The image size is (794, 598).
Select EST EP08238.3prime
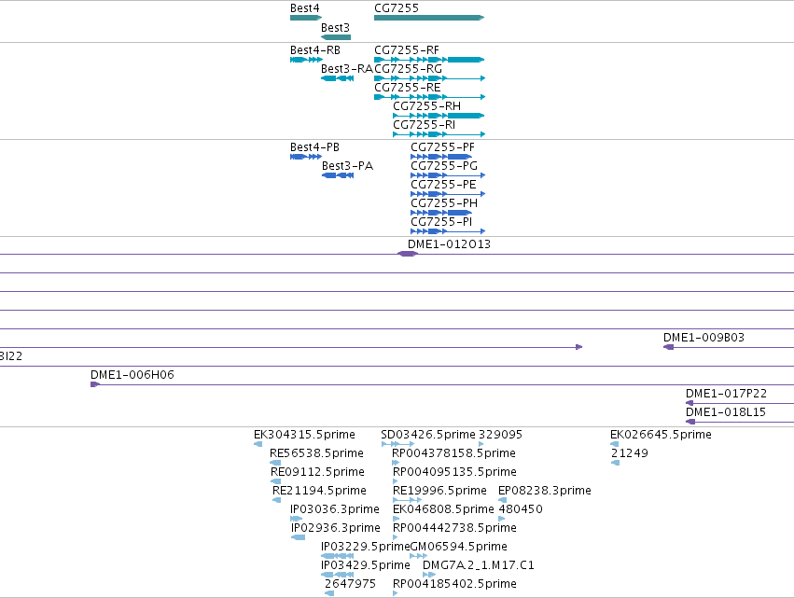503,500
